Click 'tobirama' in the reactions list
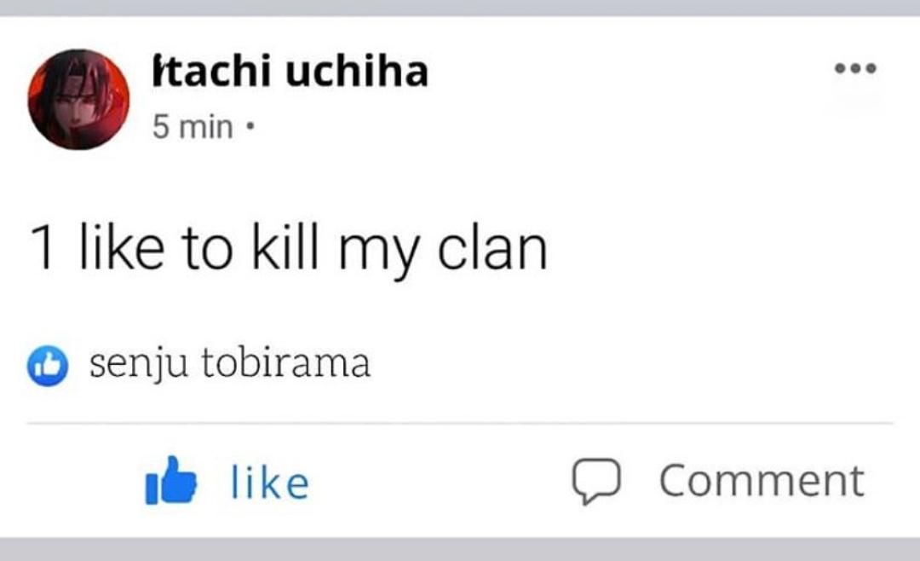 [x=286, y=364]
